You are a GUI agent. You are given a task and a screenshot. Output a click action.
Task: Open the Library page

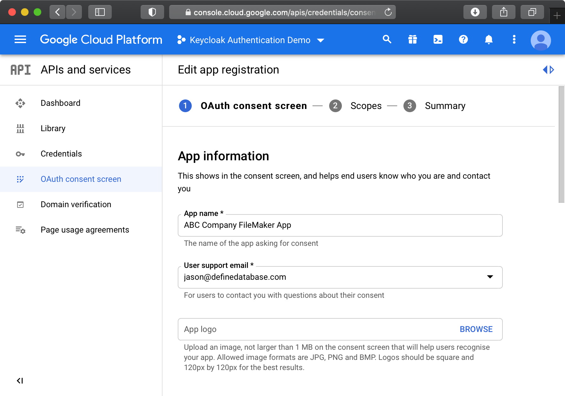pos(53,128)
